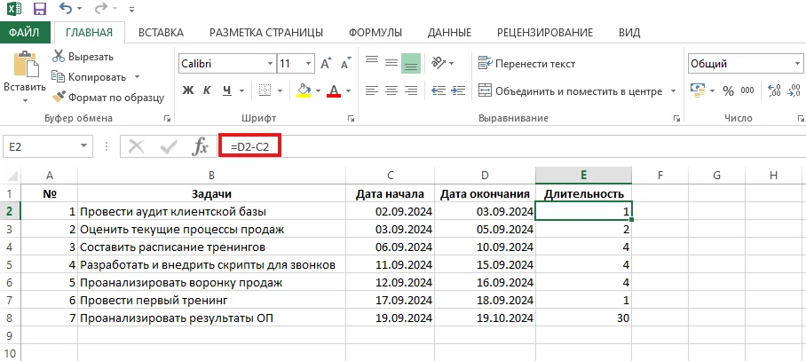Expand the Вставить paste options arrow
This screenshot has height=361, width=806.
[25, 100]
